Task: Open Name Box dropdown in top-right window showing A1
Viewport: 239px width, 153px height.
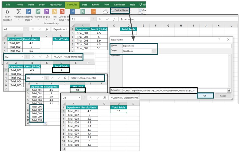Action: click(x=89, y=19)
